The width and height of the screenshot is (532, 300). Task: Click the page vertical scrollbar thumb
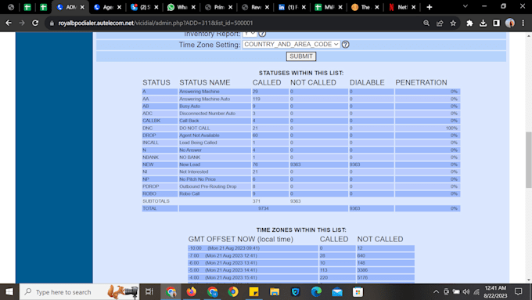coord(528,160)
